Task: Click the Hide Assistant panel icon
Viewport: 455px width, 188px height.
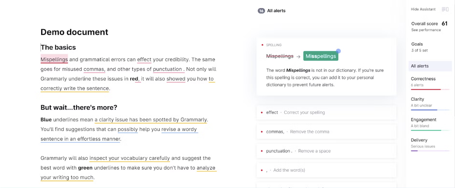Action: (445, 9)
